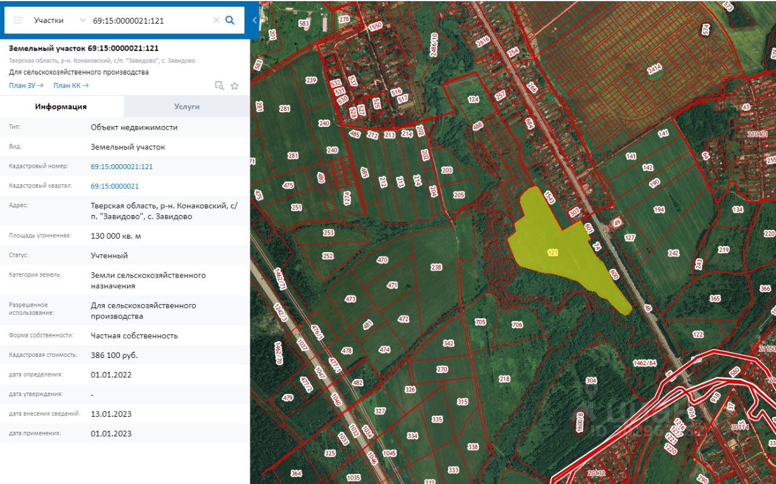Viewport: 776px width, 484px height.
Task: Open the План ЗУ link
Action: tap(26, 85)
